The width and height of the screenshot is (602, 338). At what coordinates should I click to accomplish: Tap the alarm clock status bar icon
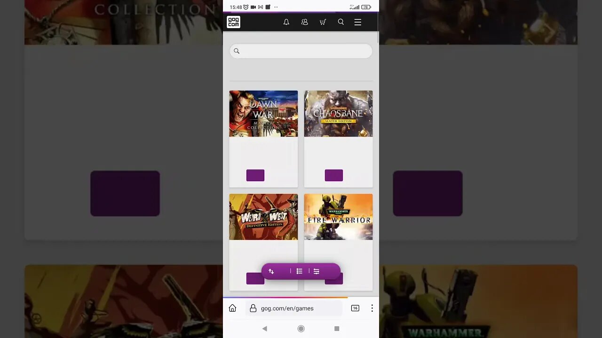[246, 7]
